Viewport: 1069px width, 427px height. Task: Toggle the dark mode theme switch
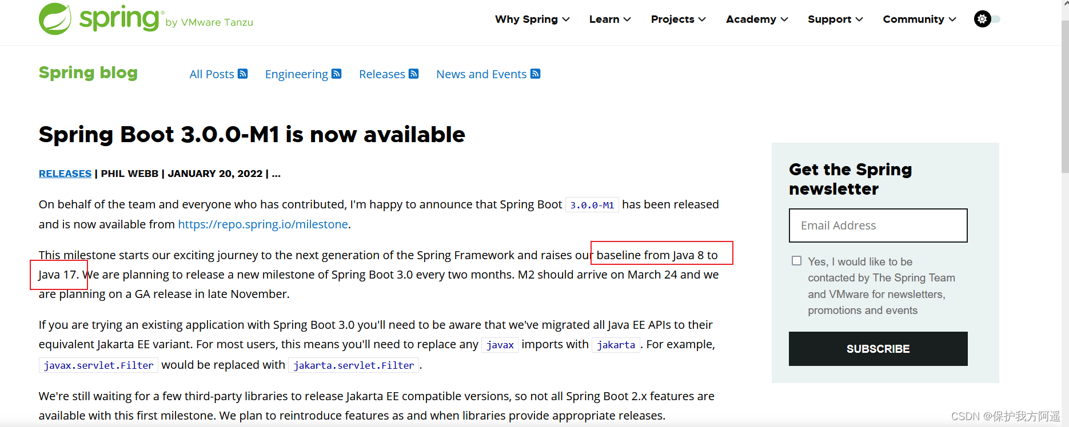point(987,19)
